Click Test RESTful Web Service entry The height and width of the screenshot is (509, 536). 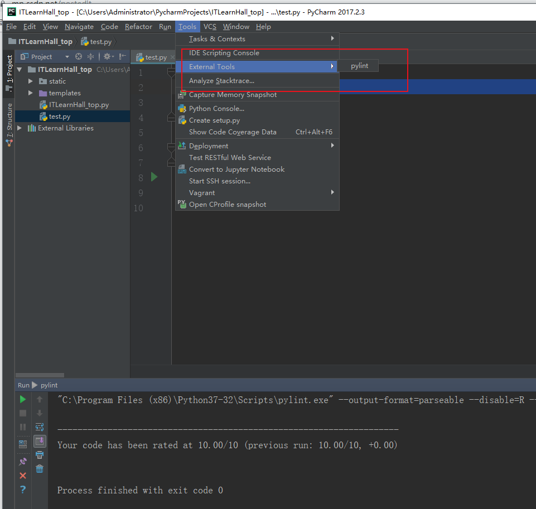click(257, 157)
